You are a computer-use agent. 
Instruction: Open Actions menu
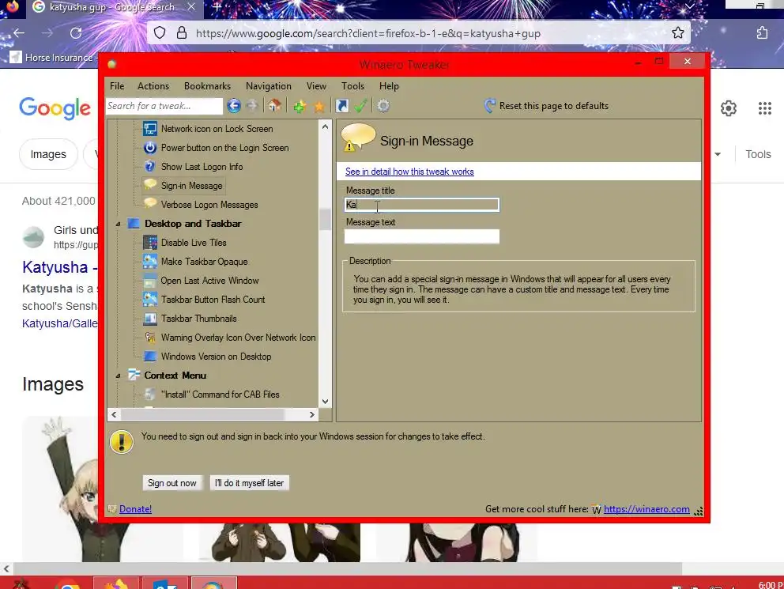pos(153,86)
